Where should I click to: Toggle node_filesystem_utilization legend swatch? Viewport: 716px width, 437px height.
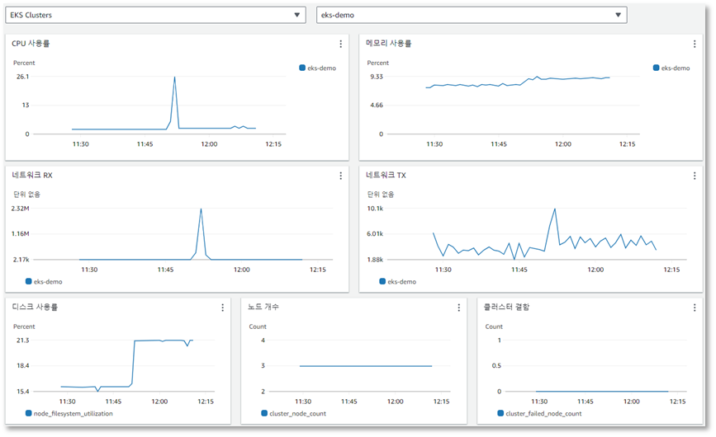(29, 413)
